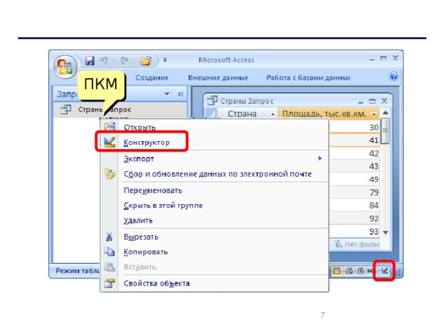Open the Работа с базами данных tab
The width and height of the screenshot is (441, 330).
pos(308,78)
